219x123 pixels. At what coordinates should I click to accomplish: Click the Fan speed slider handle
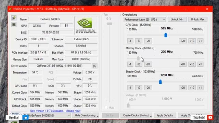109,24
